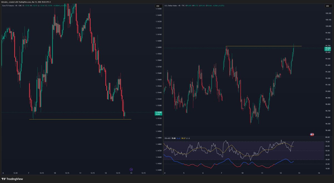334x183 pixels.
Task: Click the 98.500 price axis label
Action: [328, 124]
